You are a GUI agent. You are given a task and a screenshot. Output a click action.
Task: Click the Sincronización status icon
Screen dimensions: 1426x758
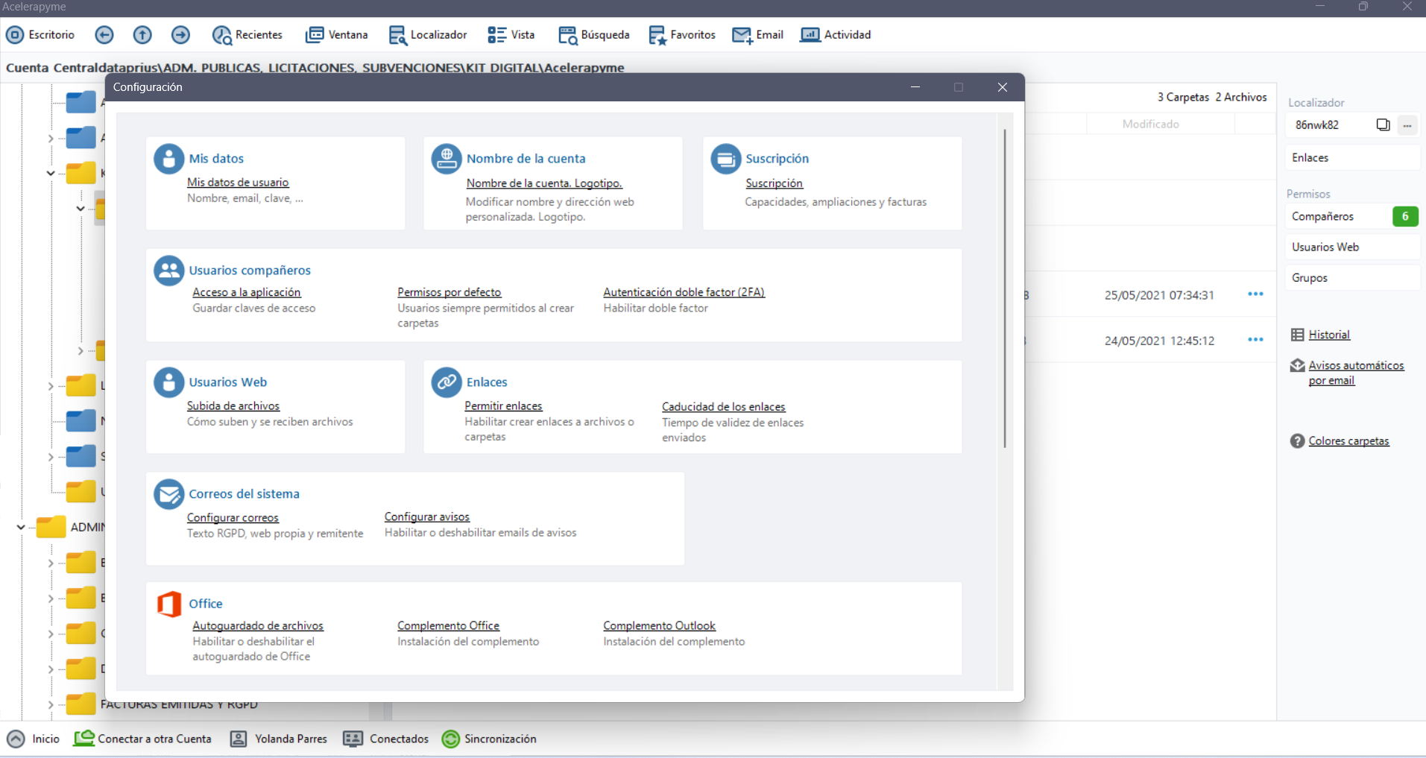click(451, 739)
